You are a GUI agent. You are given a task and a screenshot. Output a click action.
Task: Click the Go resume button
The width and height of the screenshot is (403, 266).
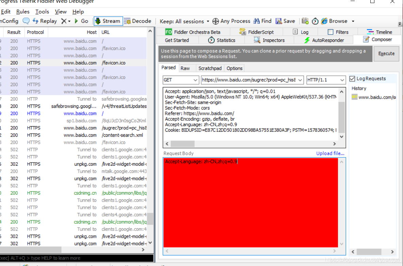click(81, 21)
